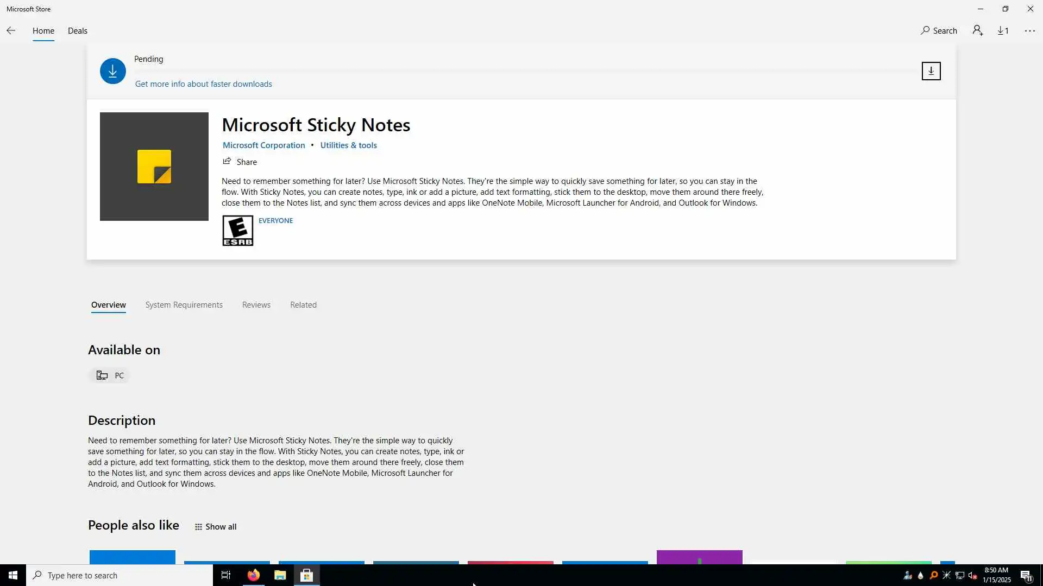Image resolution: width=1043 pixels, height=586 pixels.
Task: Open the downloads and updates indicator
Action: click(x=1003, y=31)
